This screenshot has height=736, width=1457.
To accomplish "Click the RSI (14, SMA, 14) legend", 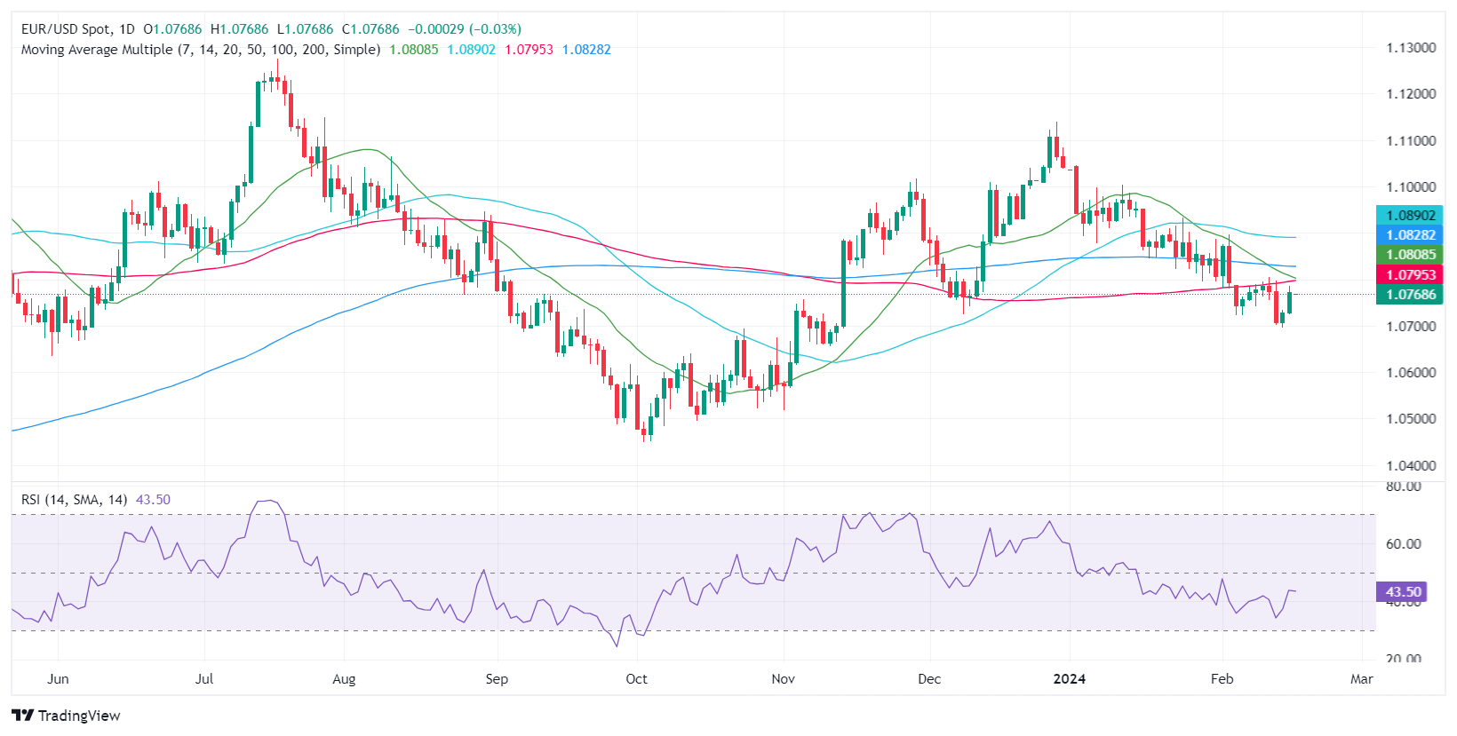I will click(x=75, y=500).
